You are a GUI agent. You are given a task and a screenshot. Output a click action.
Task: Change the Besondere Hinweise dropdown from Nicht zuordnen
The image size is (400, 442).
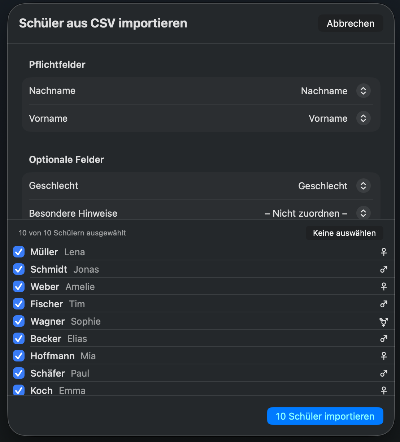click(363, 213)
